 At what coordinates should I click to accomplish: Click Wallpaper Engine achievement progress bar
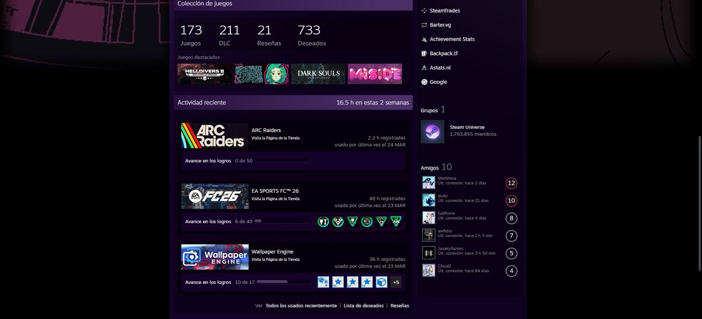point(284,282)
